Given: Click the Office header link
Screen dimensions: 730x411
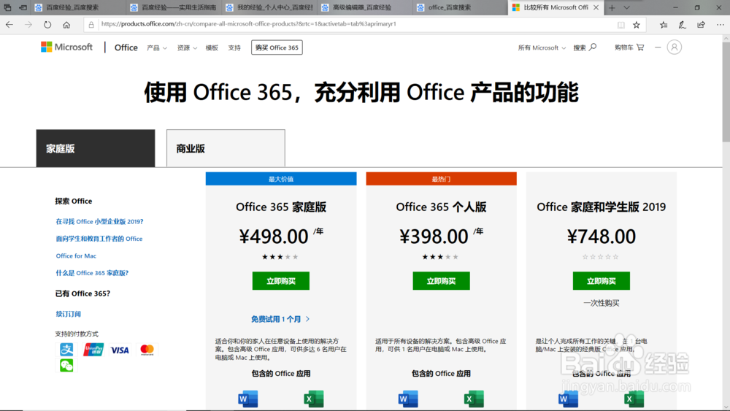Looking at the screenshot, I should tap(126, 47).
